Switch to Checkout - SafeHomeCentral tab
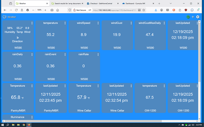This screenshot has width=204, height=127. 103,3
